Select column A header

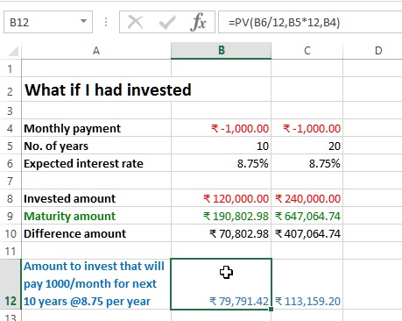[x=96, y=51]
